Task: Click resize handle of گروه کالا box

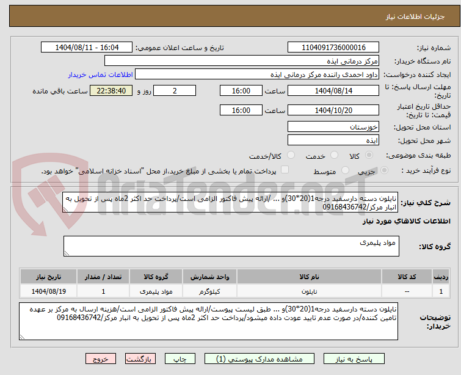Action: [67, 253]
